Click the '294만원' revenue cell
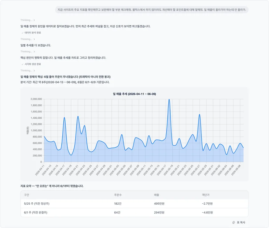Screen dimensions: 269x228 pyautogui.click(x=159, y=212)
